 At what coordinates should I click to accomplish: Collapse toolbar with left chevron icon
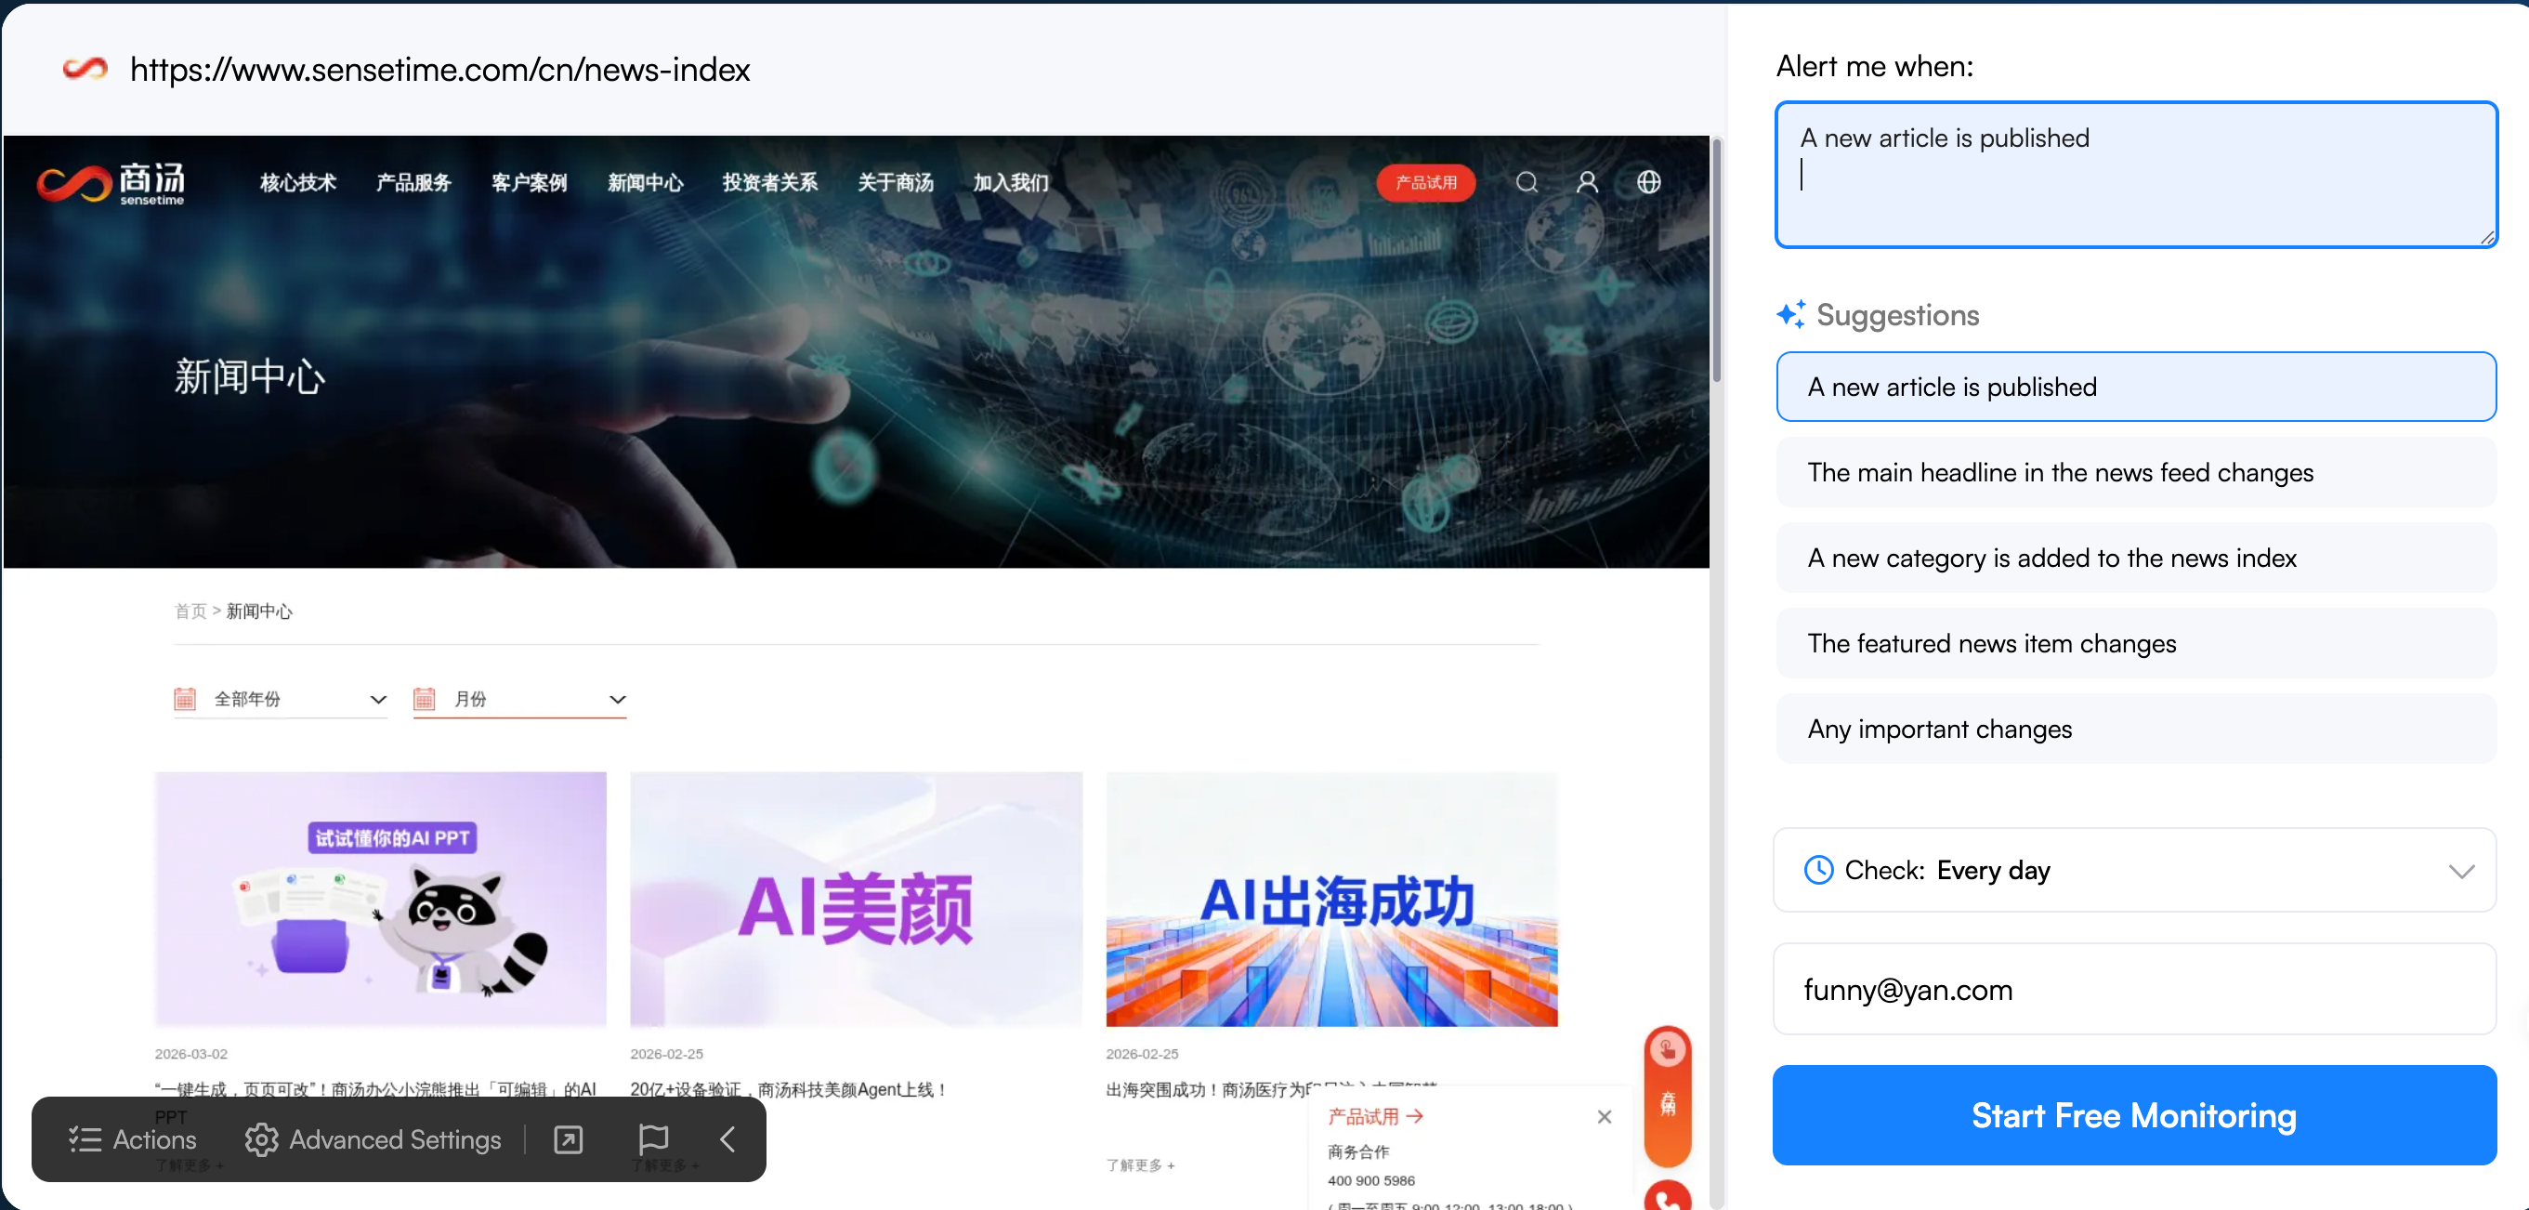coord(727,1139)
